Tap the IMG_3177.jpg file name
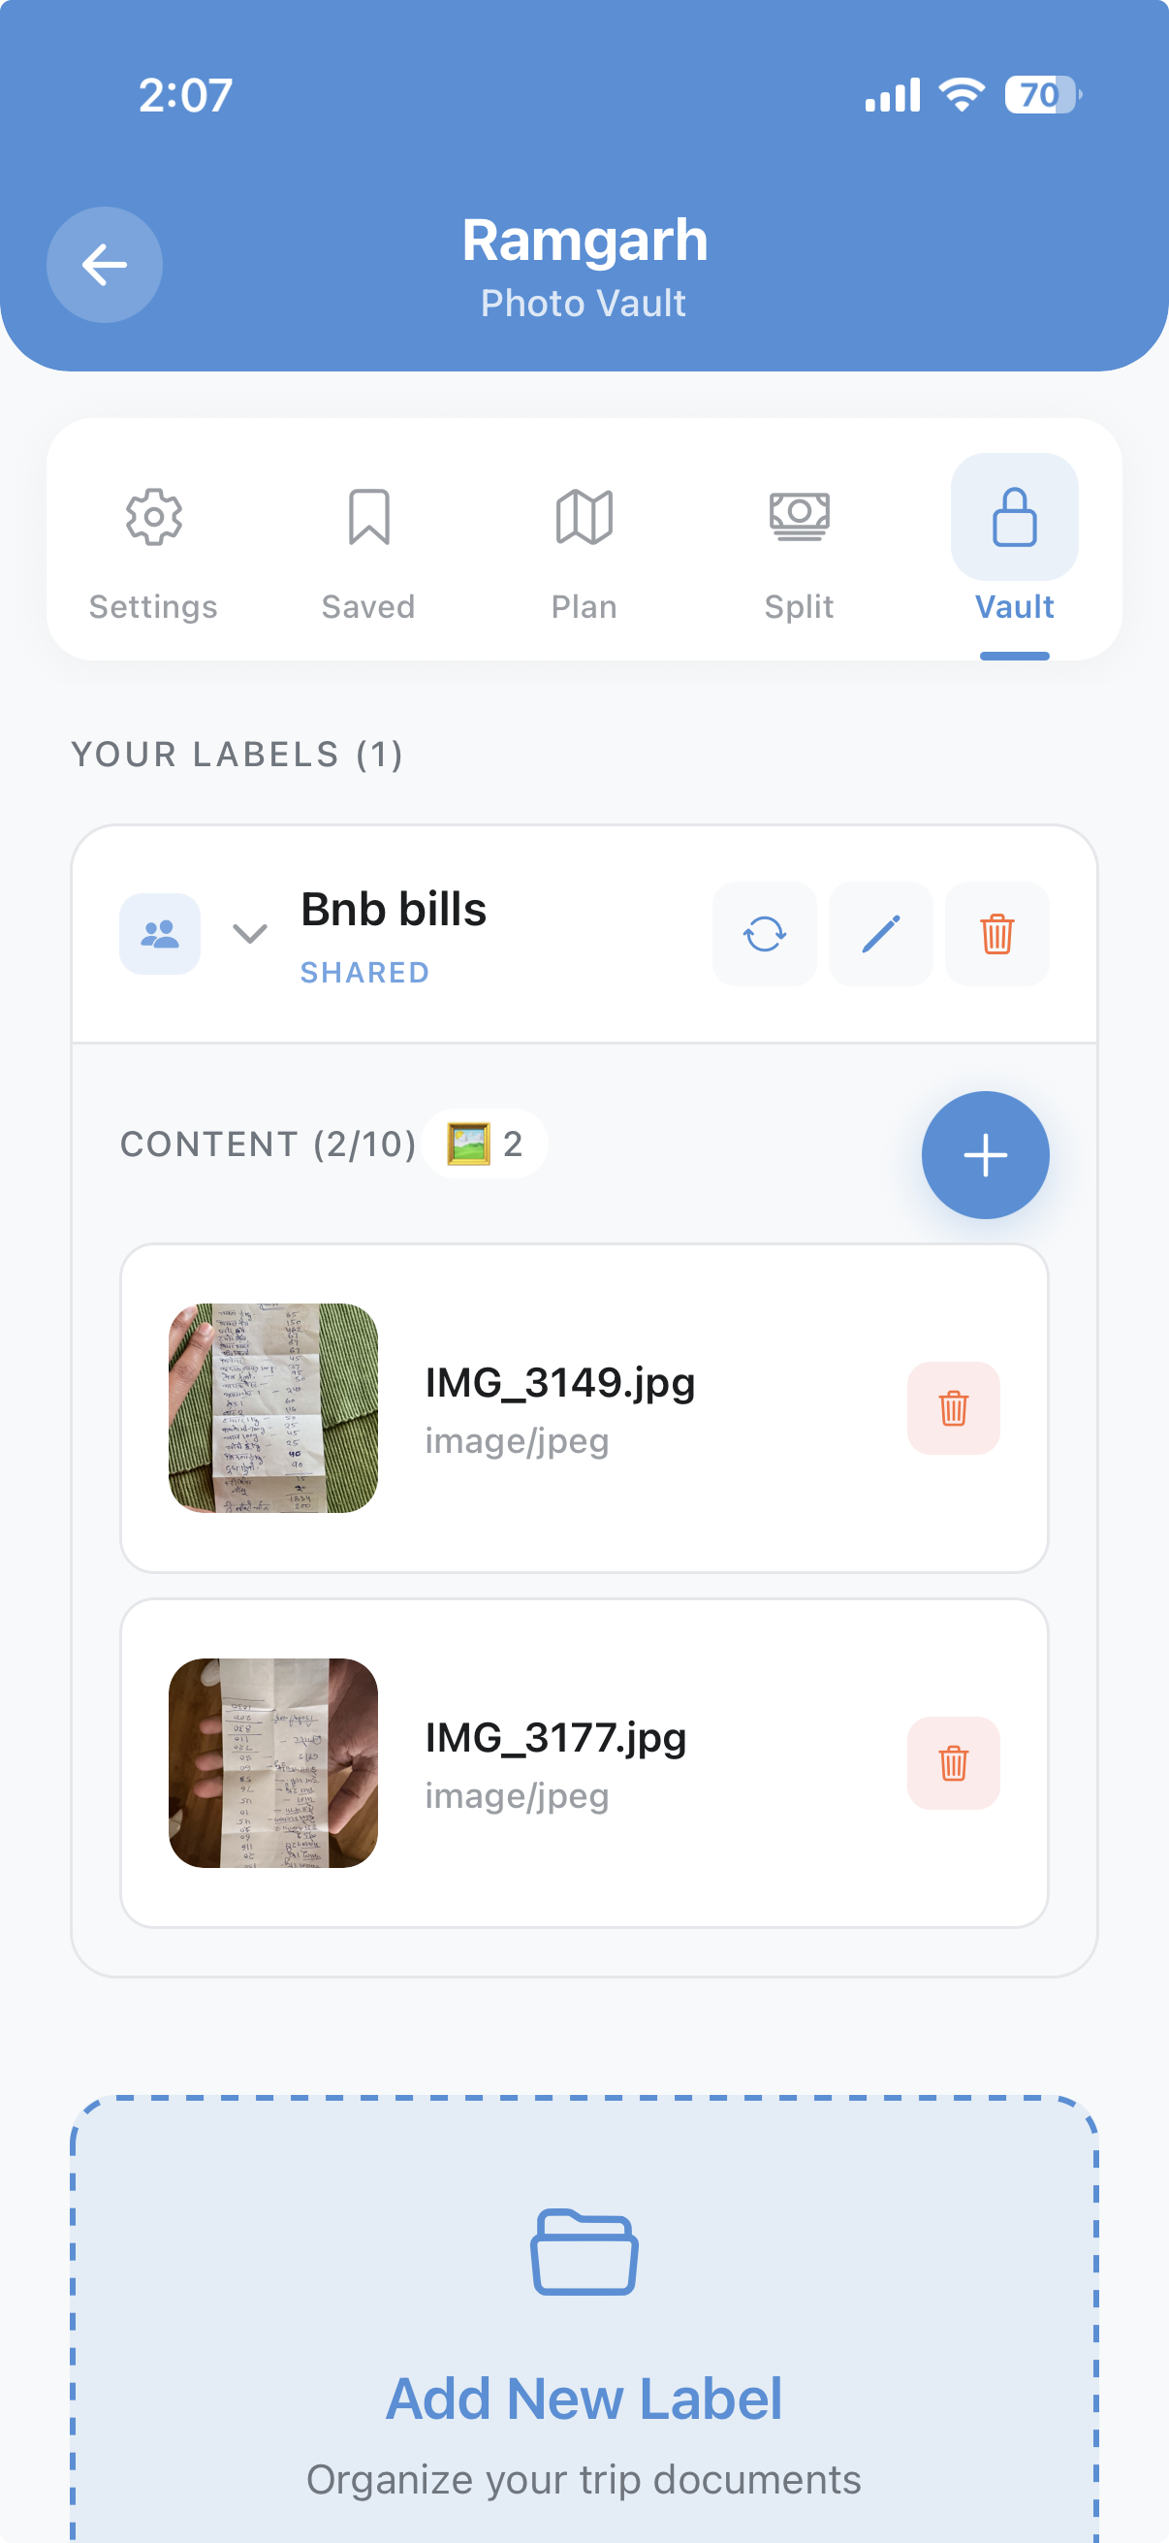This screenshot has width=1169, height=2543. point(555,1737)
